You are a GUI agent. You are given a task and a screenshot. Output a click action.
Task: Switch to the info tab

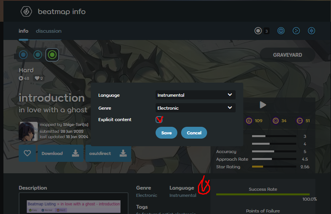(x=23, y=31)
